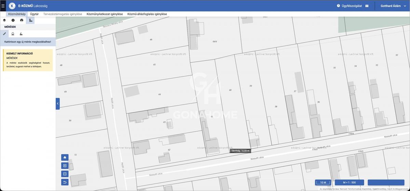Zoom out of the map

tap(65, 174)
